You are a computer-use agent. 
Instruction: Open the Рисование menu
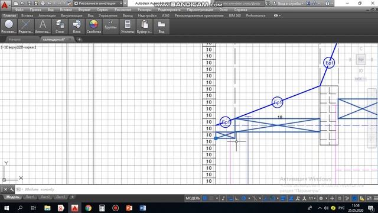123,9
